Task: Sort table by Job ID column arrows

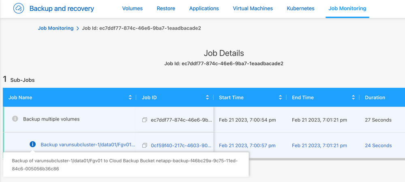Action: tap(208, 97)
